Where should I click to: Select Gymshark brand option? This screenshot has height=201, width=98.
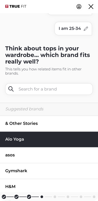tap(49, 171)
